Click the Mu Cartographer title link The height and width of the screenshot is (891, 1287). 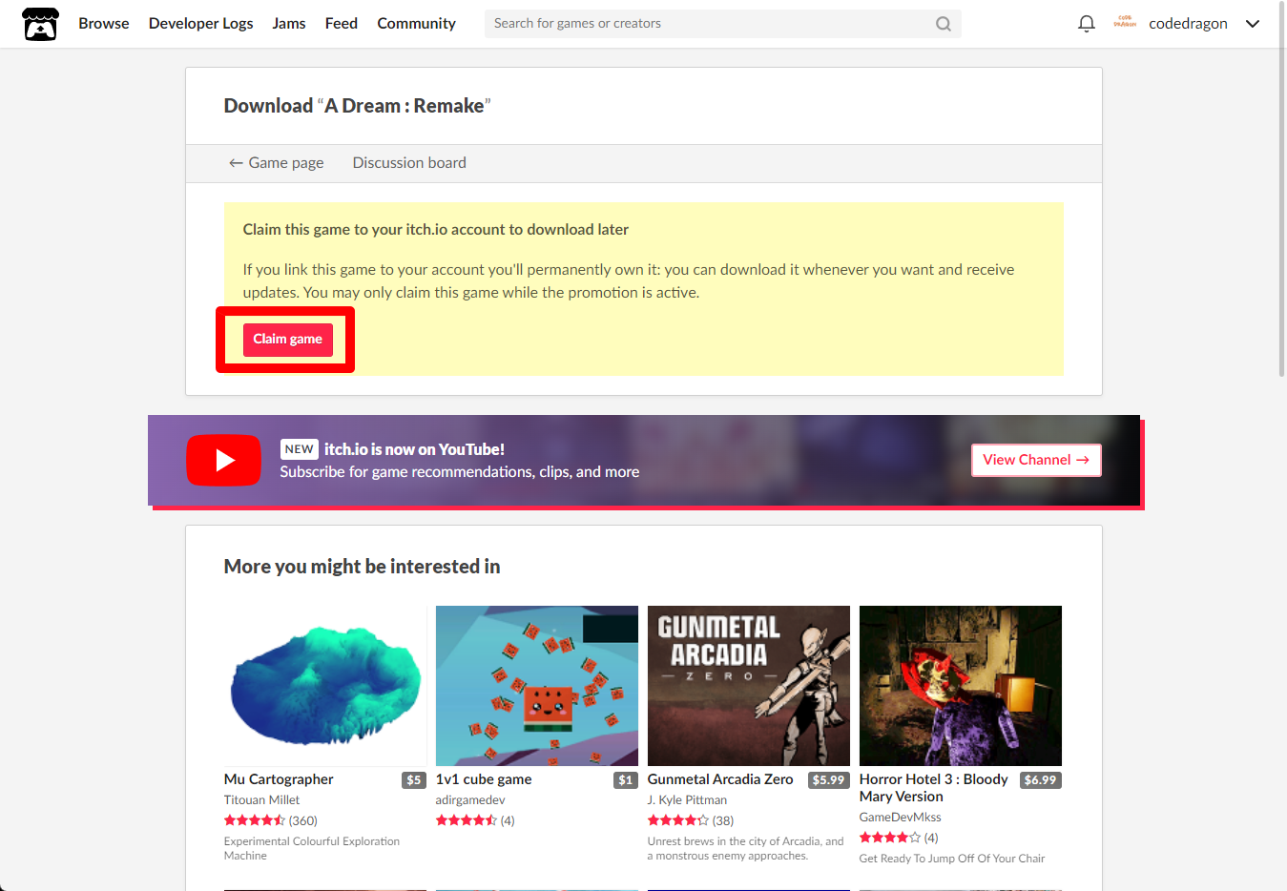[x=279, y=779]
